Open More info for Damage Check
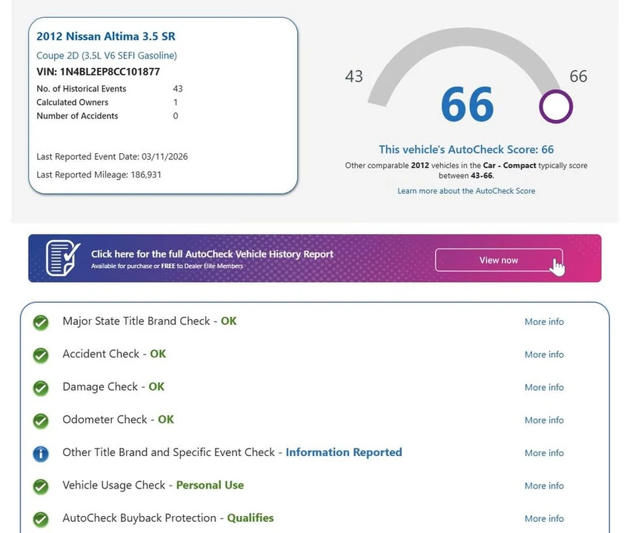Screen dimensions: 627x533 (544, 387)
